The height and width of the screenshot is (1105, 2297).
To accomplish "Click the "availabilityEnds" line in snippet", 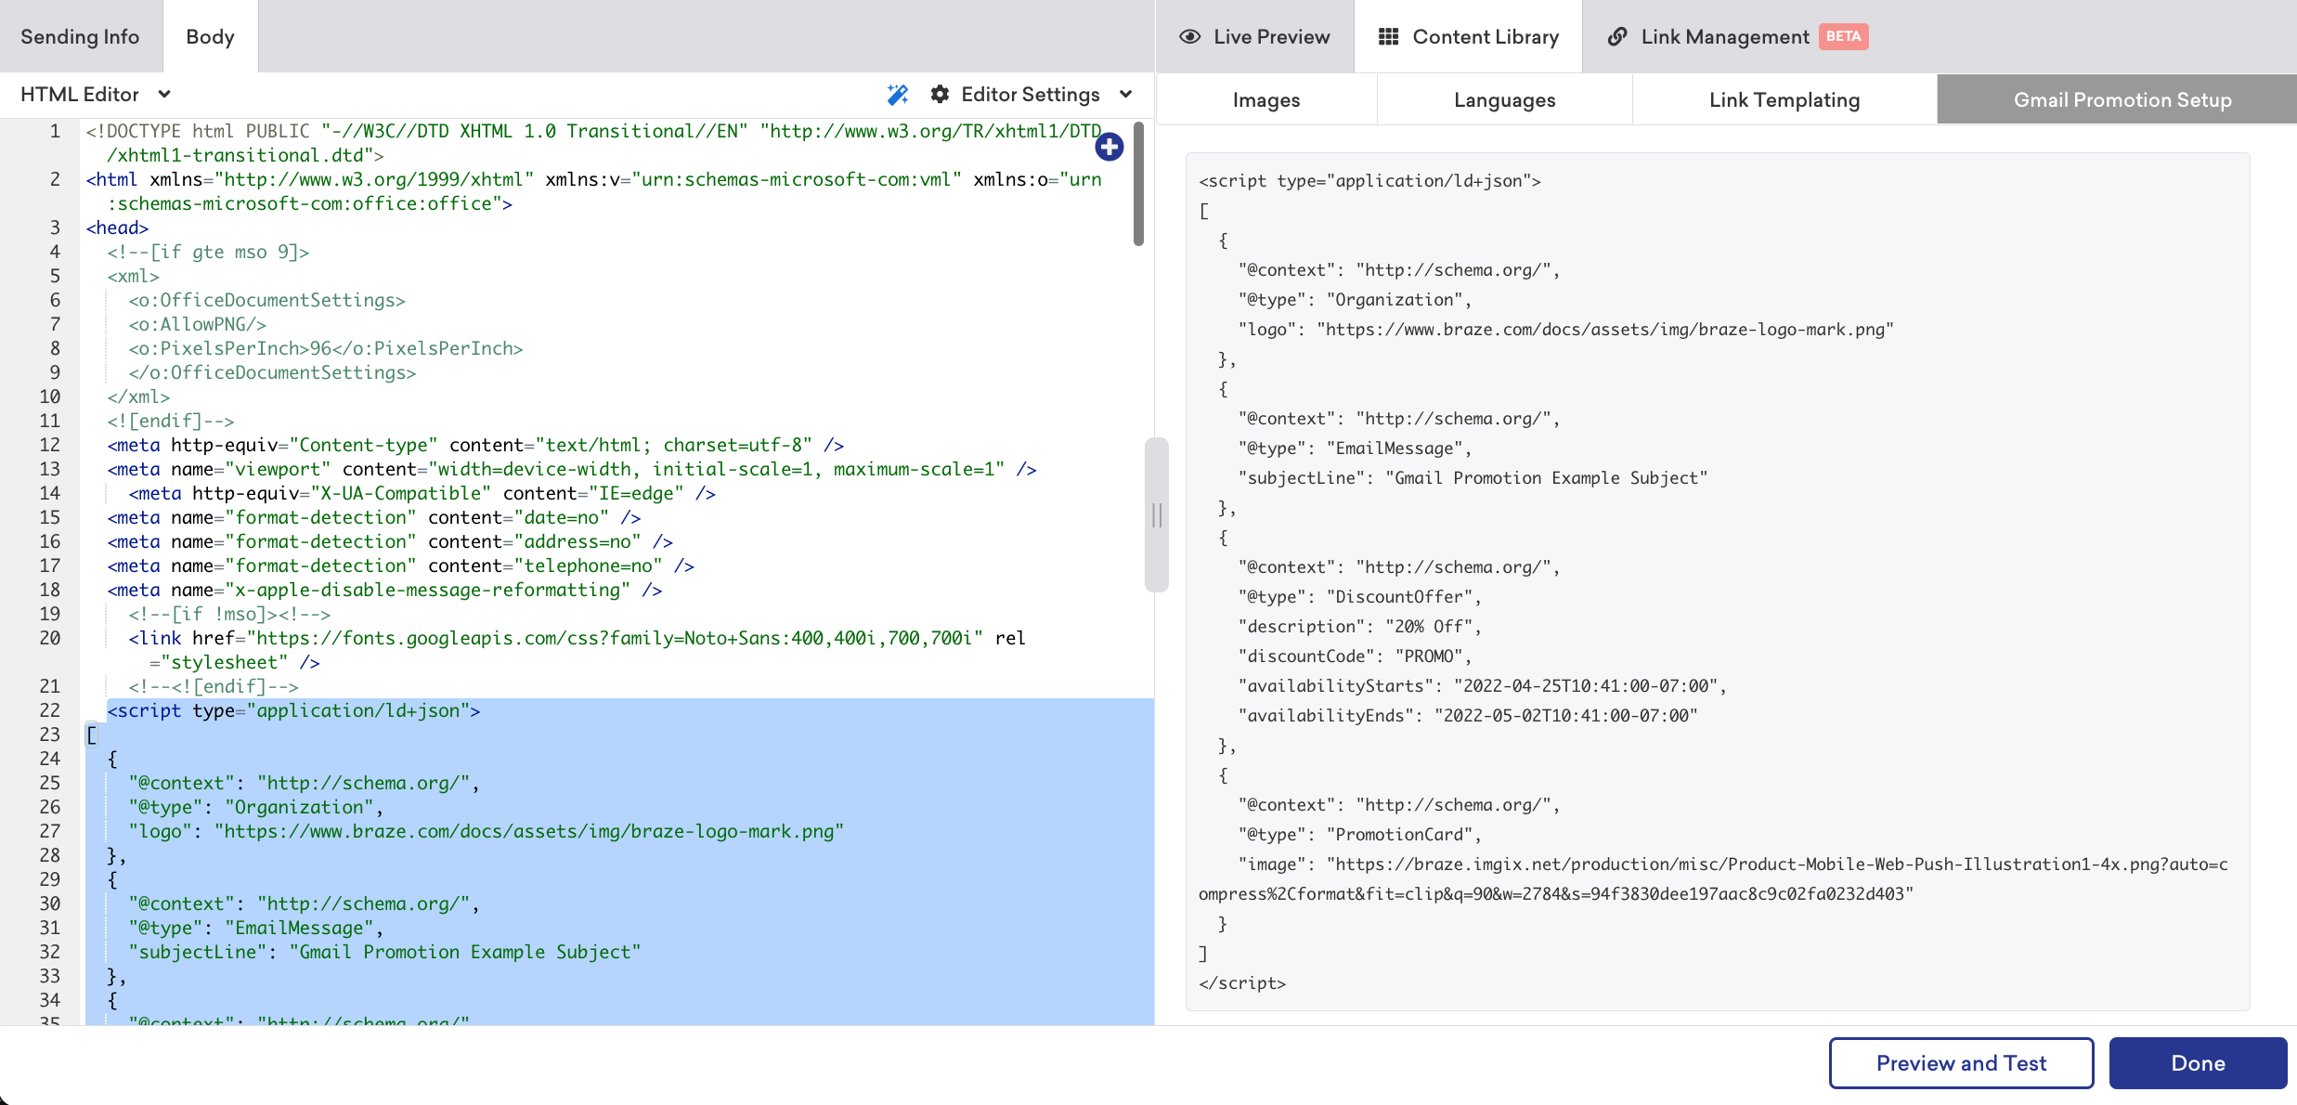I will 1468,716.
